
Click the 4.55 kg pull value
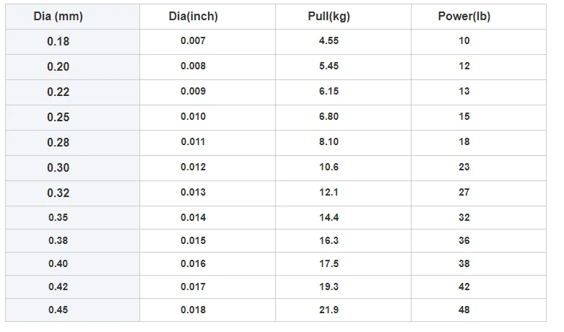[329, 41]
